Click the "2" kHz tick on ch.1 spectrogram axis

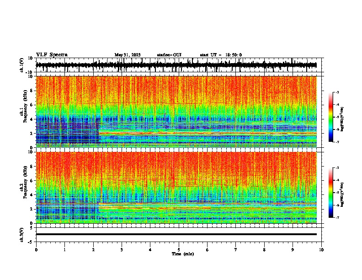click(32, 133)
